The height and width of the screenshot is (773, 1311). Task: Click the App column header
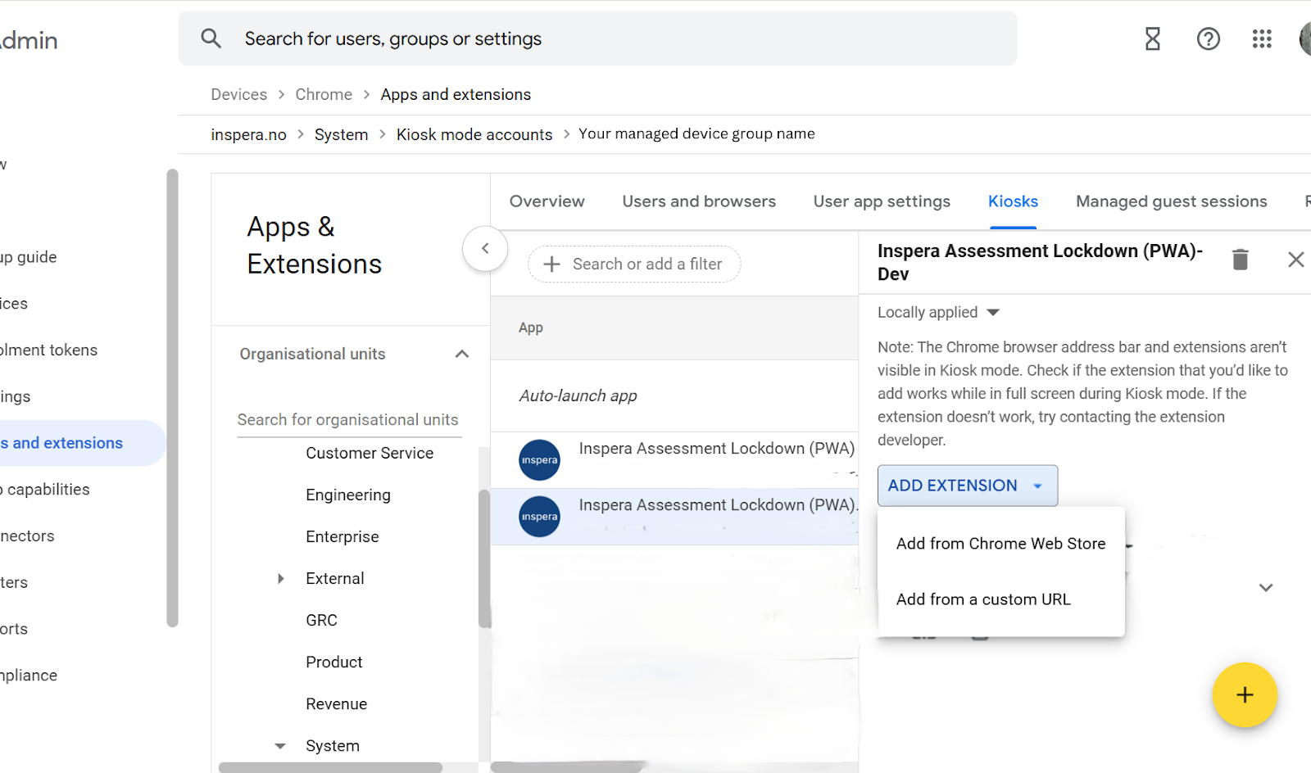531,328
